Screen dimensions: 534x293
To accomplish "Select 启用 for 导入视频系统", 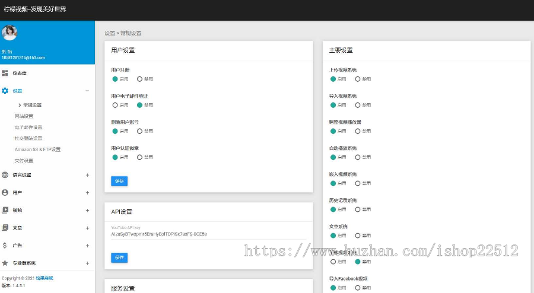I will [333, 105].
